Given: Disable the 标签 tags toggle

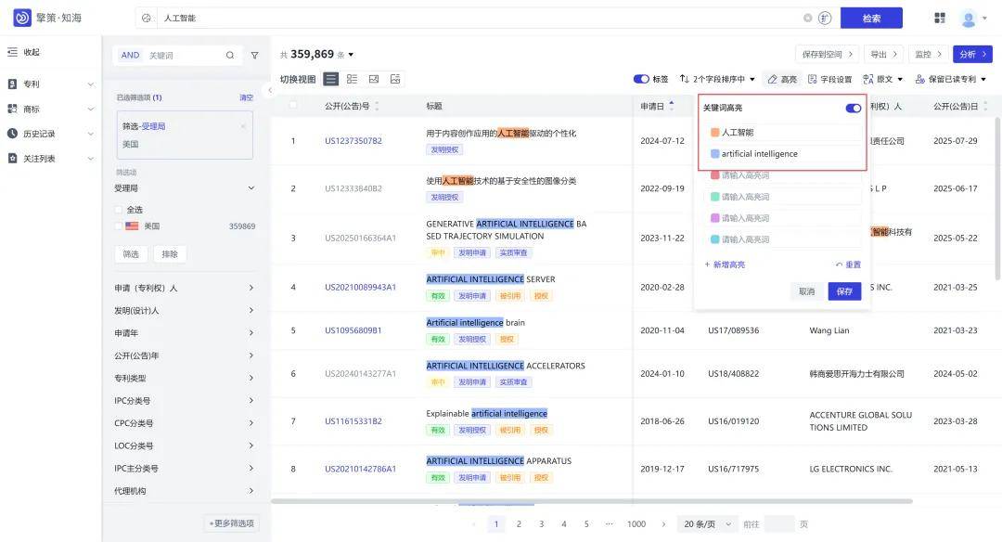Looking at the screenshot, I should click(x=641, y=79).
